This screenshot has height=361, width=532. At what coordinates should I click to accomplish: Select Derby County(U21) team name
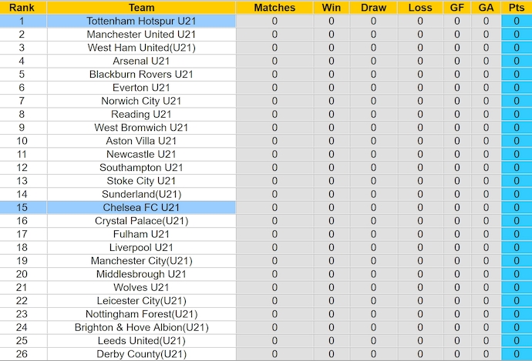point(141,354)
